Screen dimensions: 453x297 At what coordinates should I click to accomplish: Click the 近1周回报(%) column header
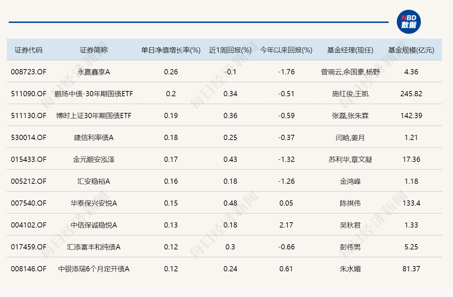(230, 50)
